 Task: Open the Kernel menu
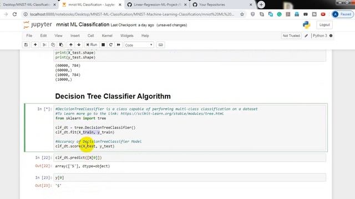pyautogui.click(x=107, y=35)
